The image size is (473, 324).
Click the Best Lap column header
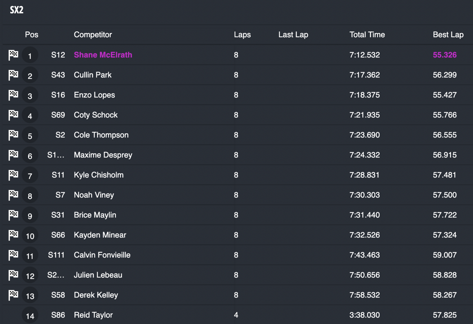click(448, 35)
